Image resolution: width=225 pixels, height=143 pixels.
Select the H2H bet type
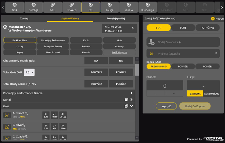coord(183,28)
